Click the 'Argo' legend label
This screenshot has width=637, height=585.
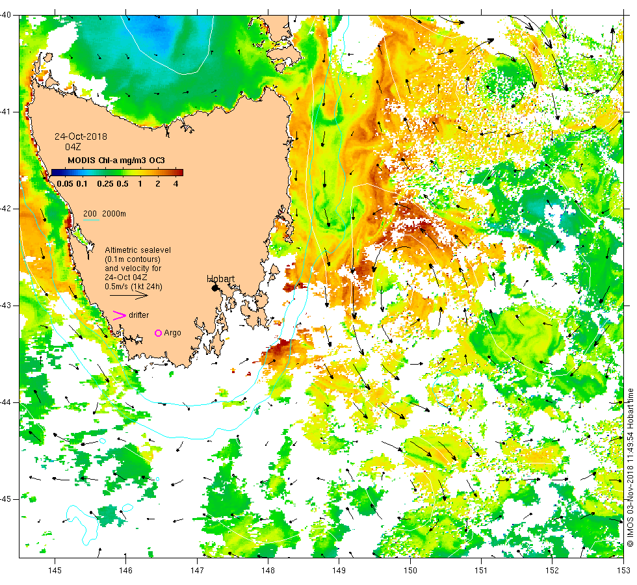tap(173, 333)
